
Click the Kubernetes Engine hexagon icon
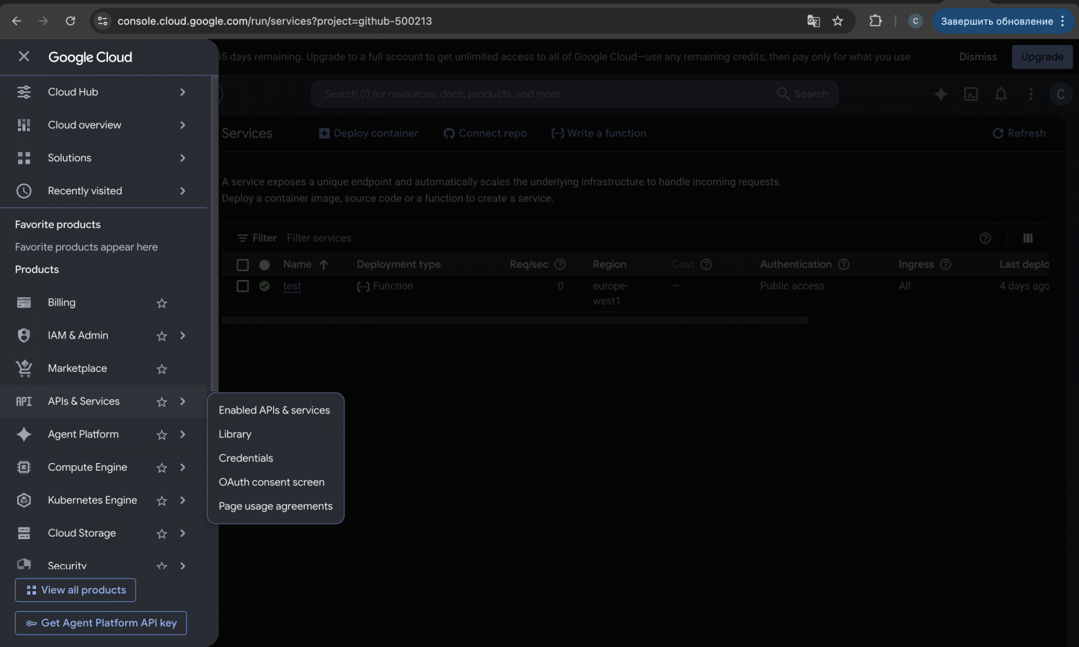(24, 500)
